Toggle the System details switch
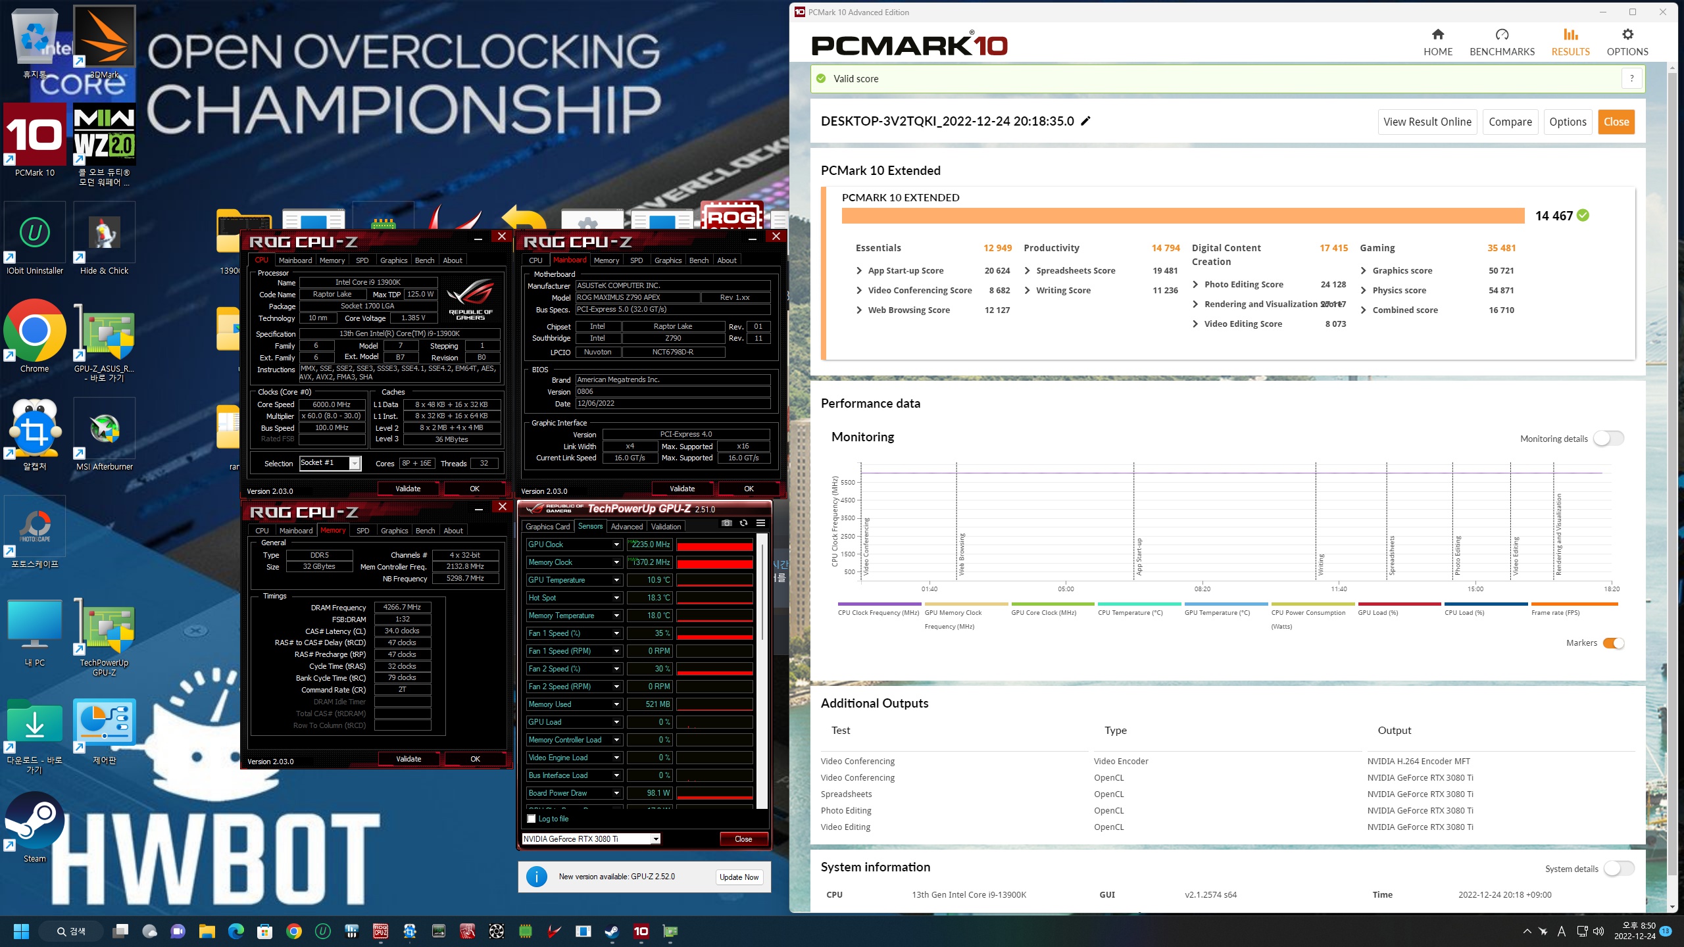Image resolution: width=1684 pixels, height=947 pixels. coord(1619,869)
